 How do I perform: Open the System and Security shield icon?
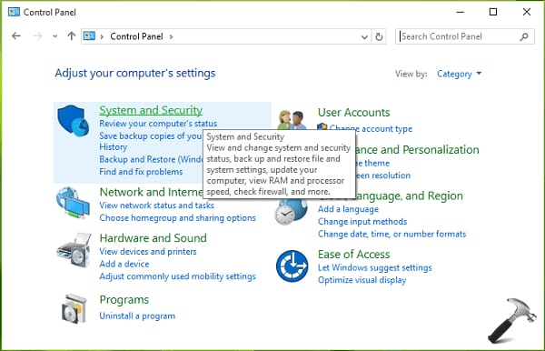point(73,120)
